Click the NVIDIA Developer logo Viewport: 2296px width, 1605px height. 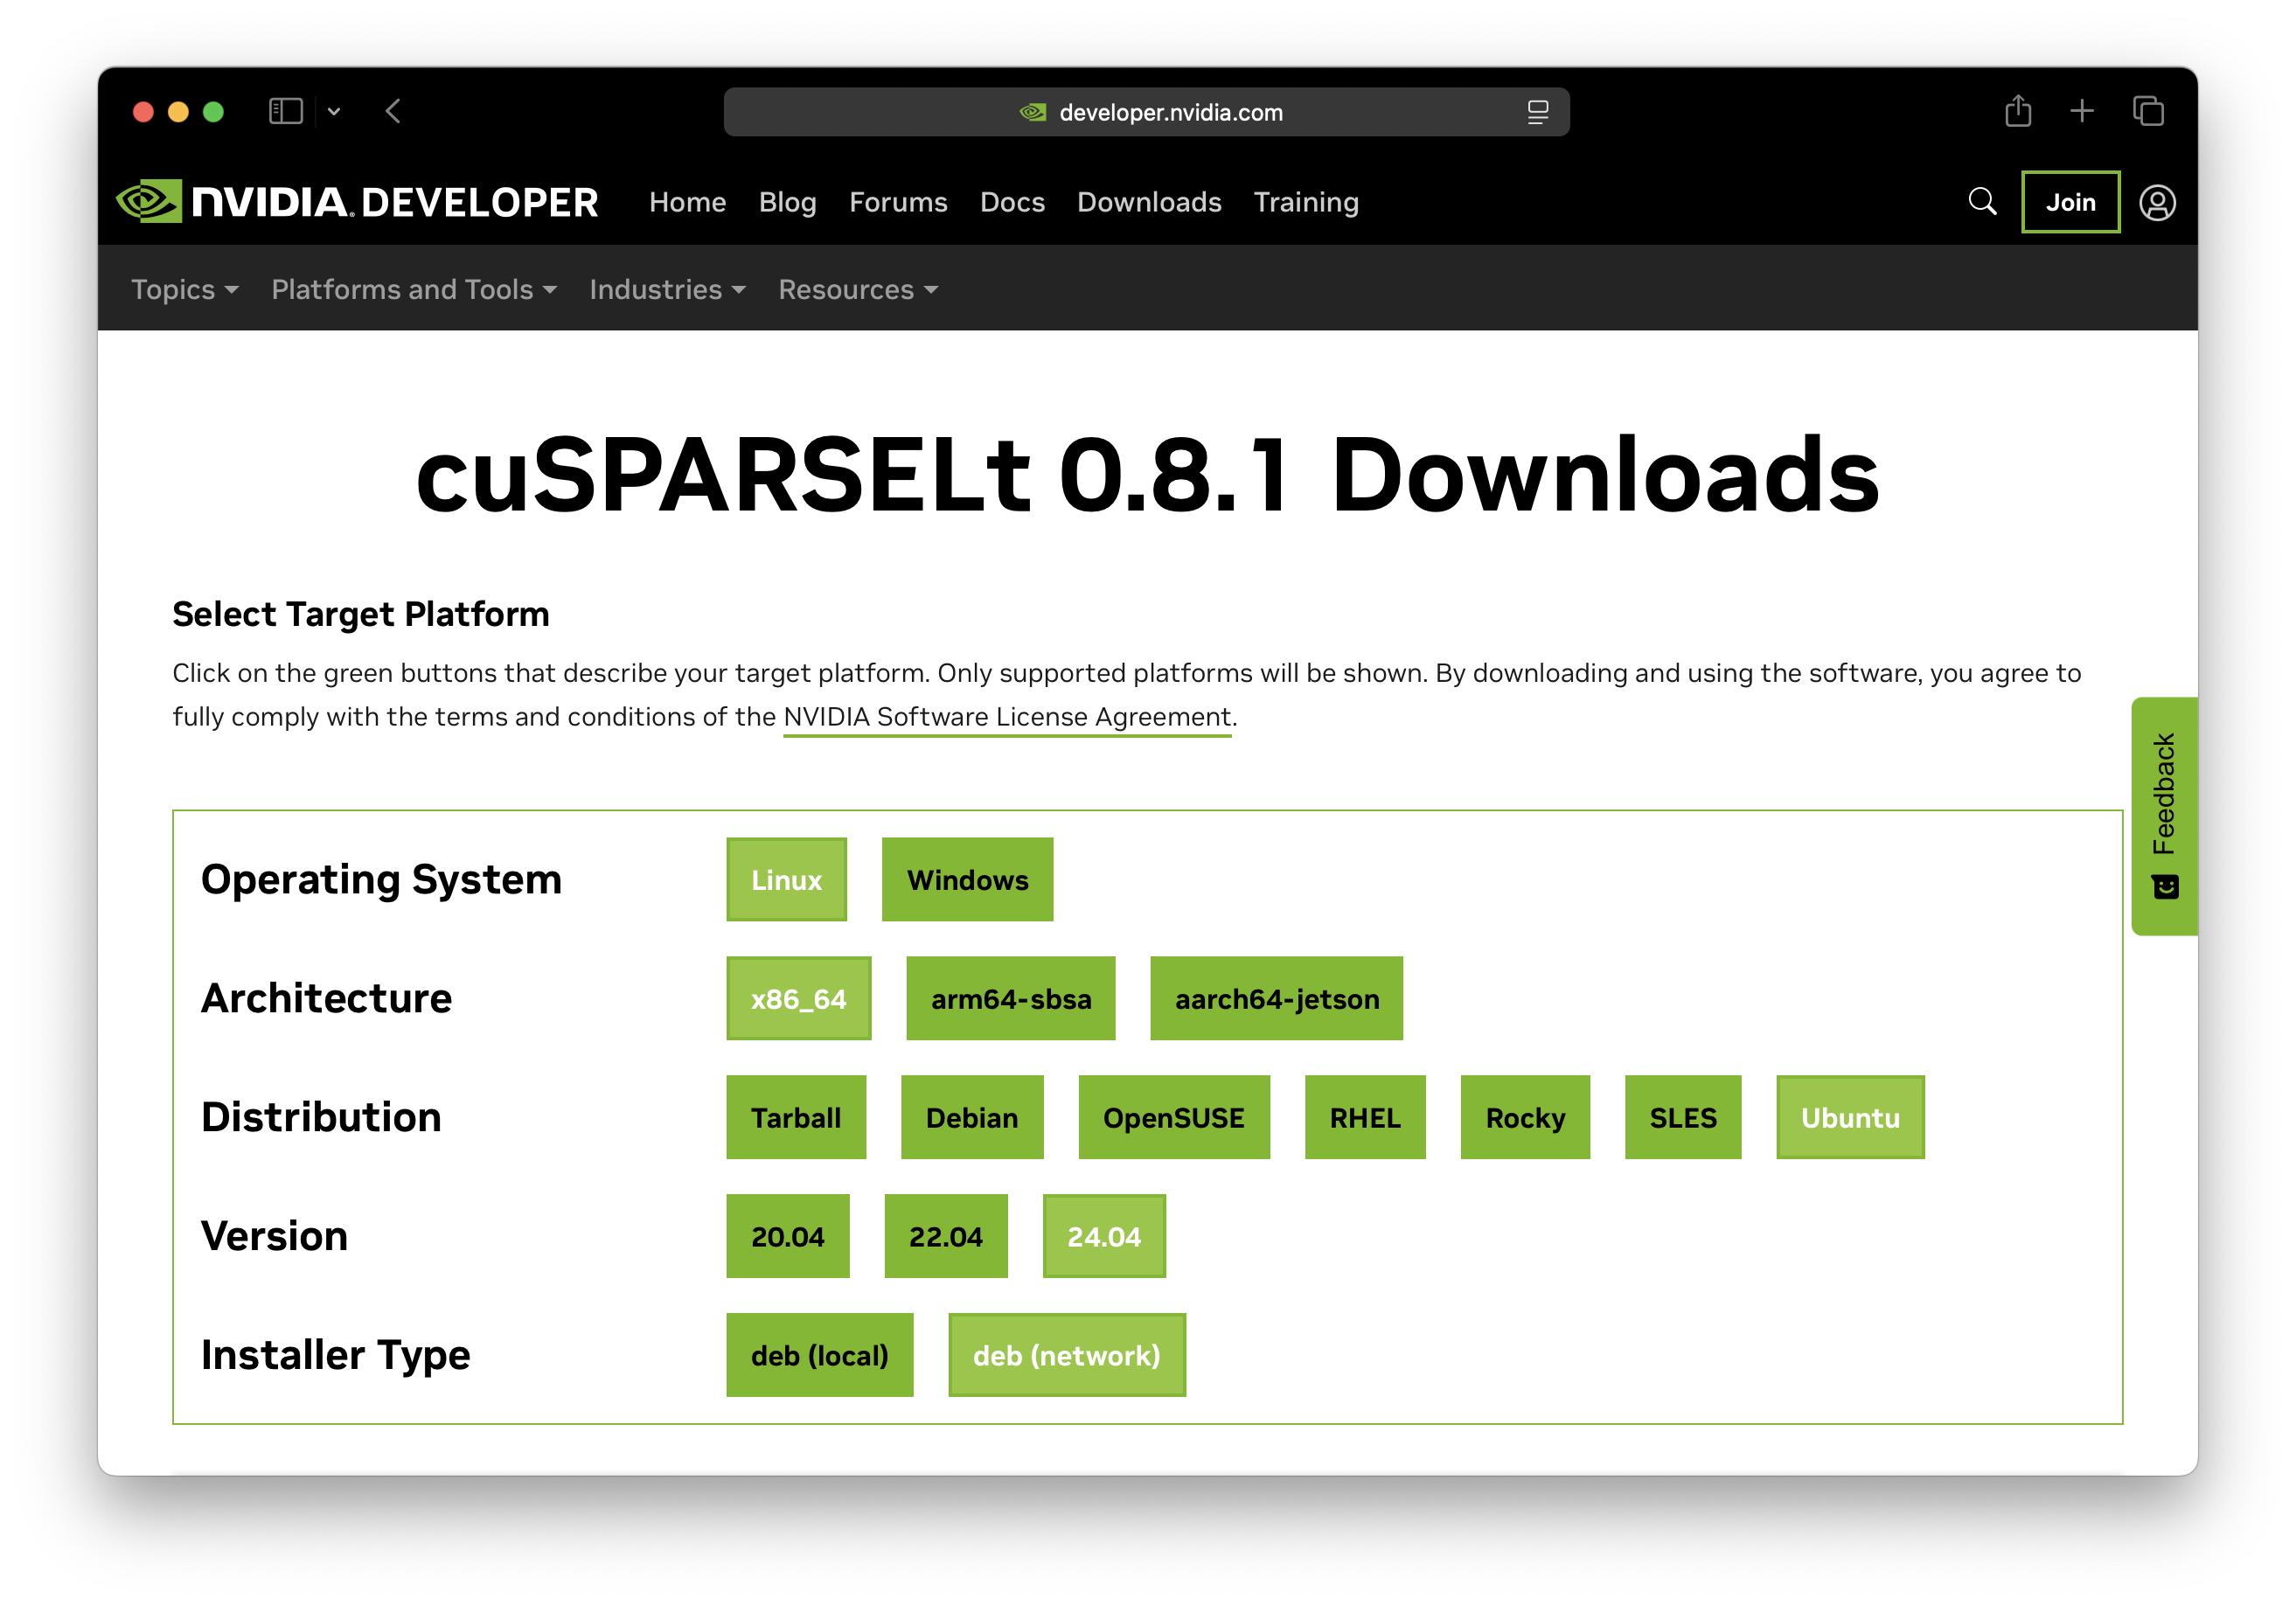(357, 202)
